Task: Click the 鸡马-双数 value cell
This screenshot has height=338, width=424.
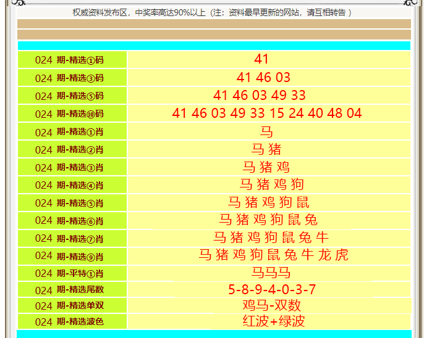Action: point(272,305)
